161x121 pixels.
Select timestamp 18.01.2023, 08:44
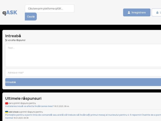pos(62,106)
